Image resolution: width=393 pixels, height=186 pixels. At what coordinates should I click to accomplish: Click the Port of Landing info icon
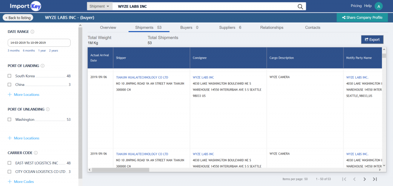click(x=43, y=66)
